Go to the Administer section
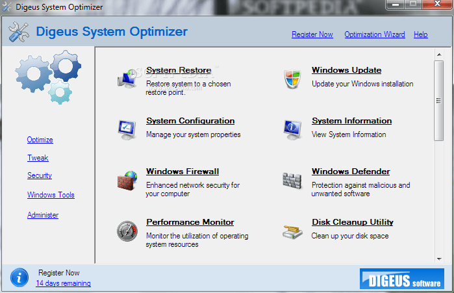The image size is (454, 293). [43, 215]
